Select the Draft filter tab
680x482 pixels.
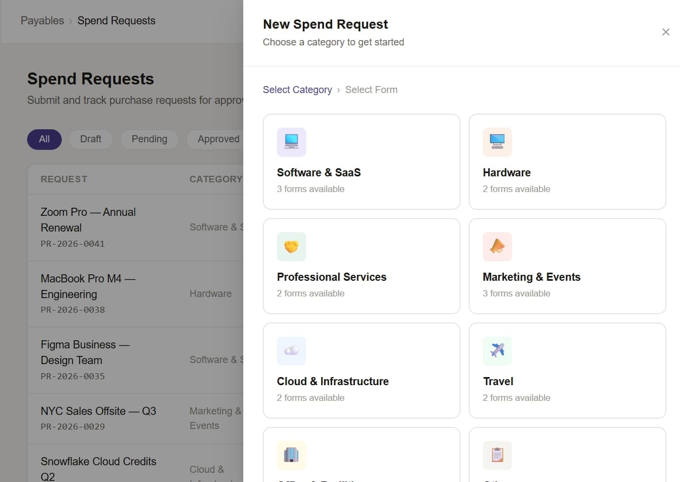tap(90, 139)
